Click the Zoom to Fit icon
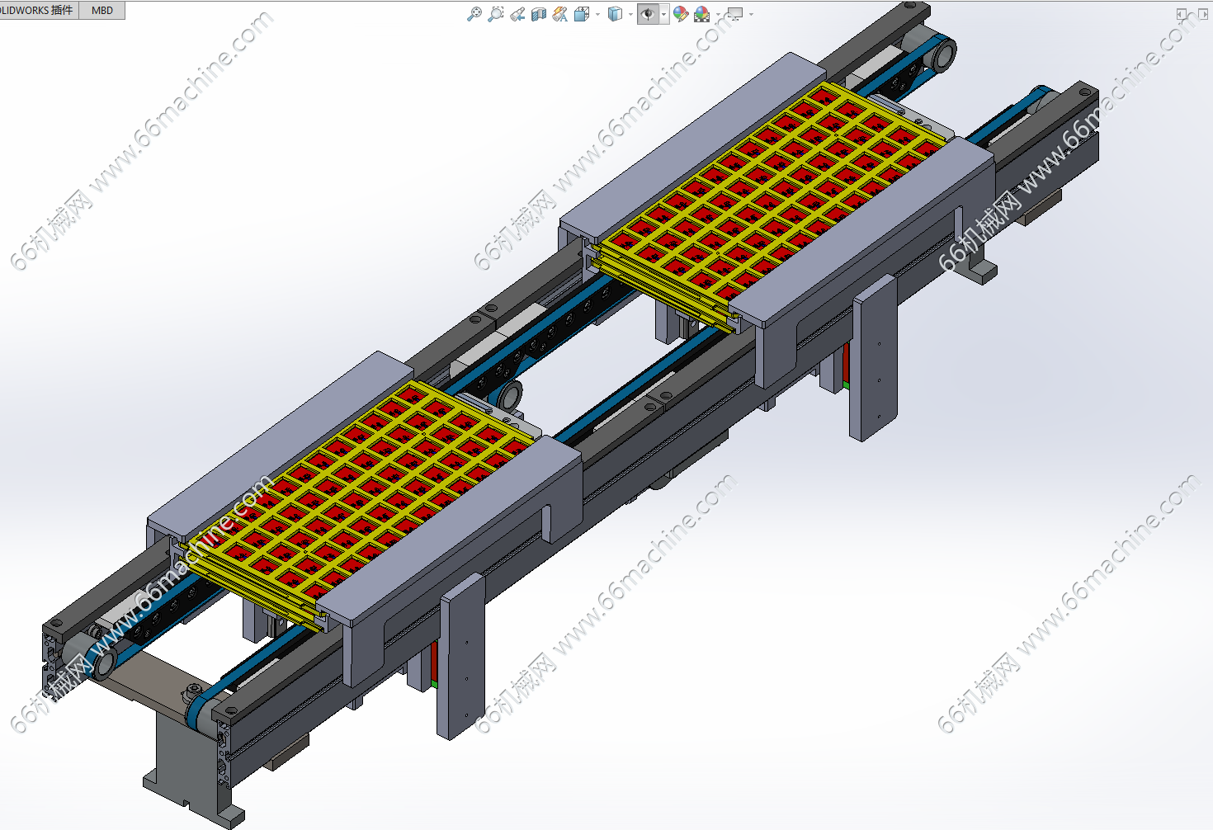 (x=474, y=14)
